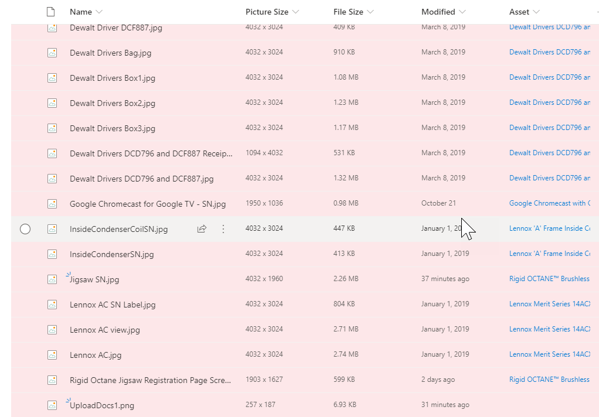
Task: Click the 2.74 MB file size cell
Action: point(346,354)
